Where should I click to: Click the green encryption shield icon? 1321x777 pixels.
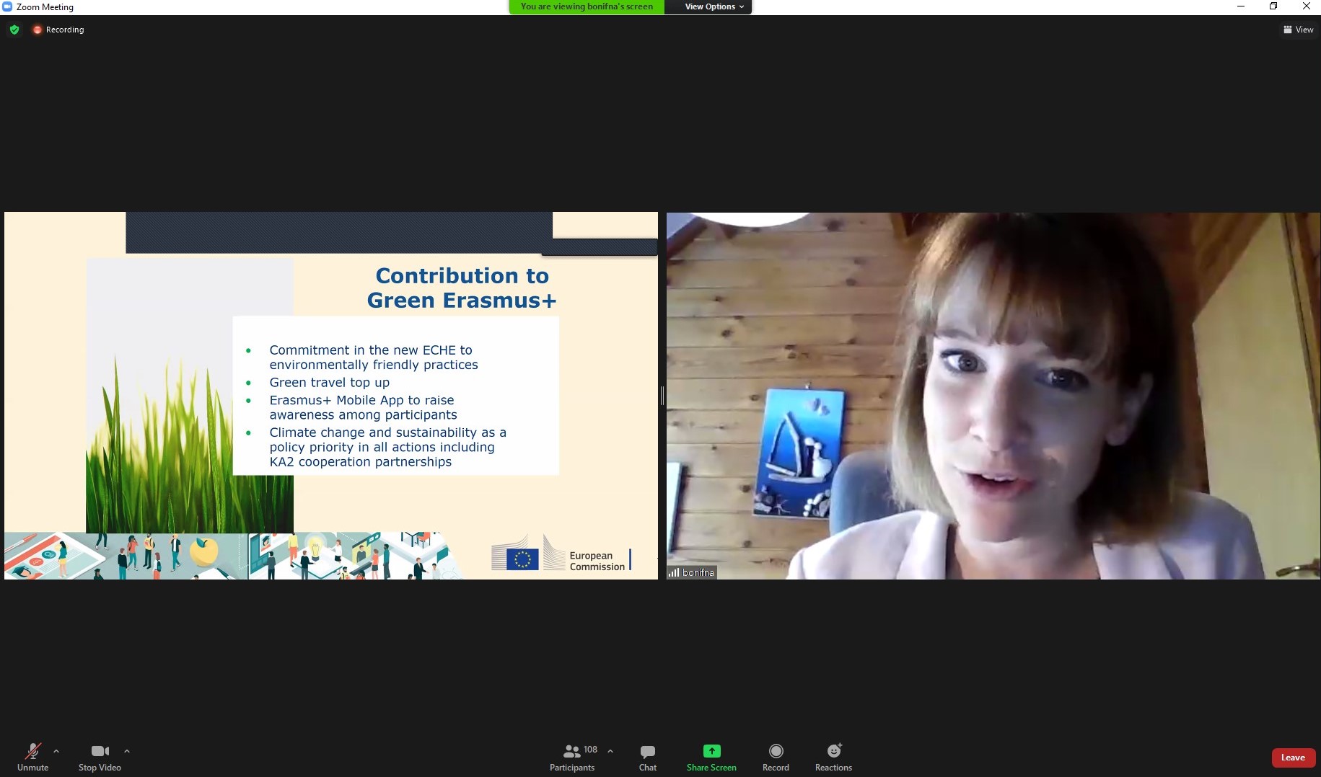point(14,30)
